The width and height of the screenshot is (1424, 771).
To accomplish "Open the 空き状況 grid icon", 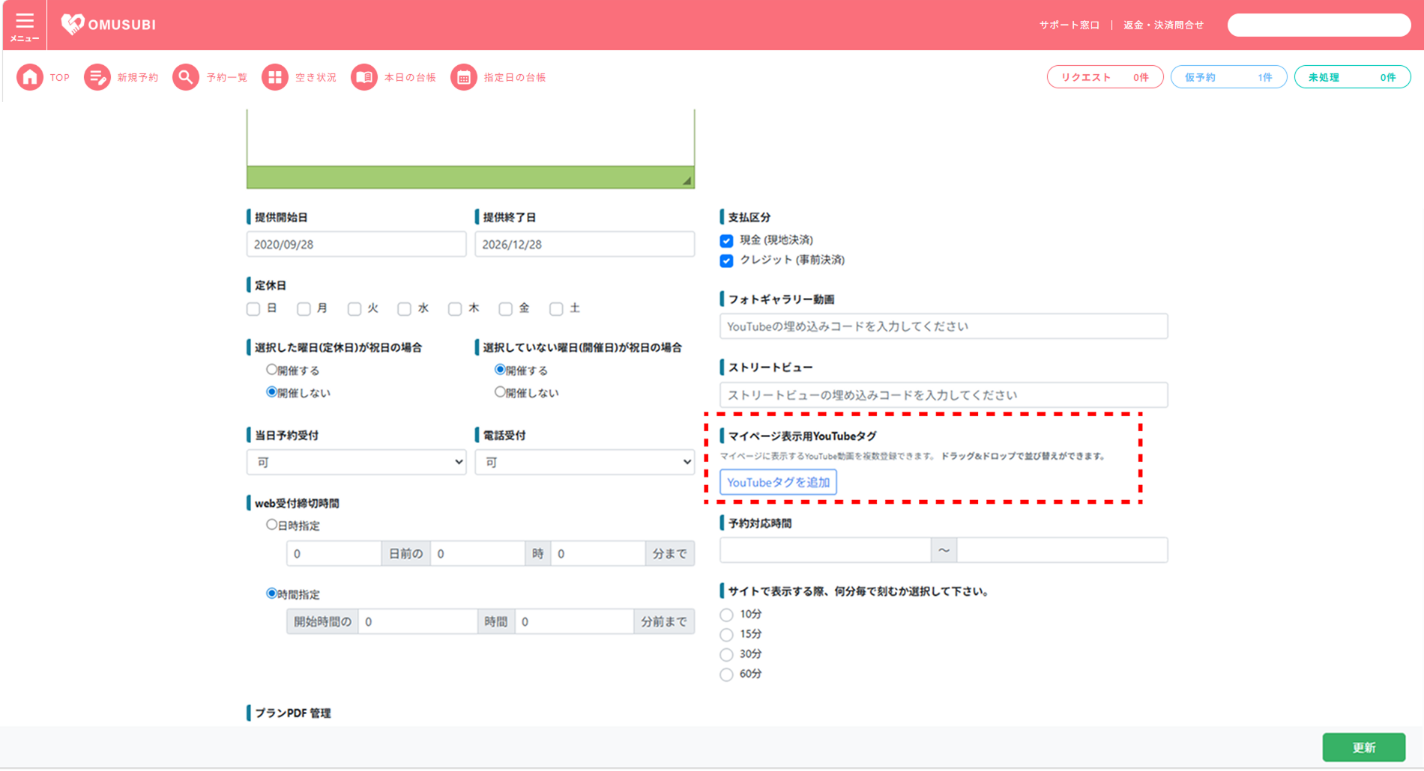I will 275,77.
